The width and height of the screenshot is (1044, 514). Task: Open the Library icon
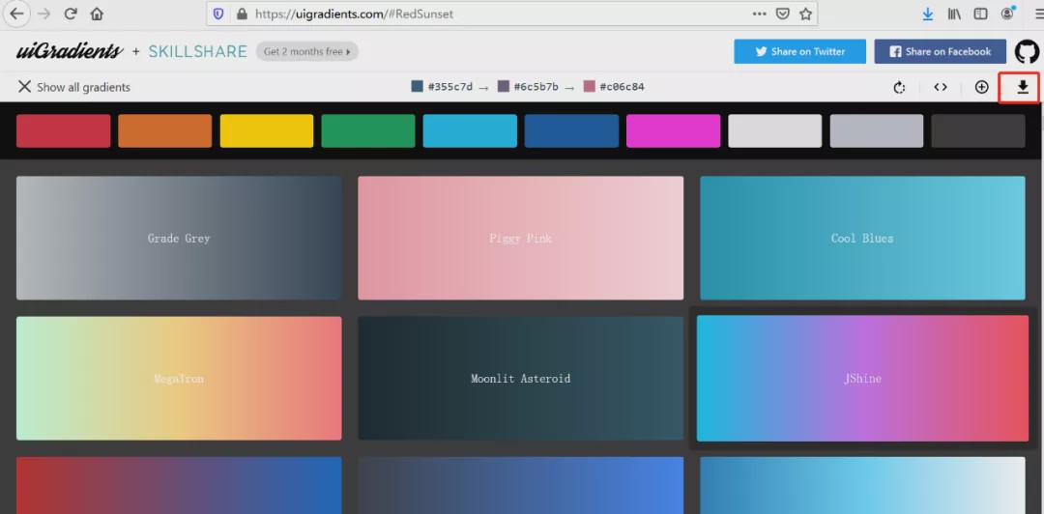[x=954, y=14]
